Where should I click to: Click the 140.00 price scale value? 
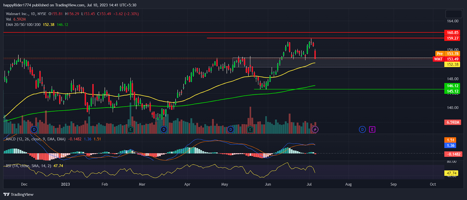click(x=453, y=108)
